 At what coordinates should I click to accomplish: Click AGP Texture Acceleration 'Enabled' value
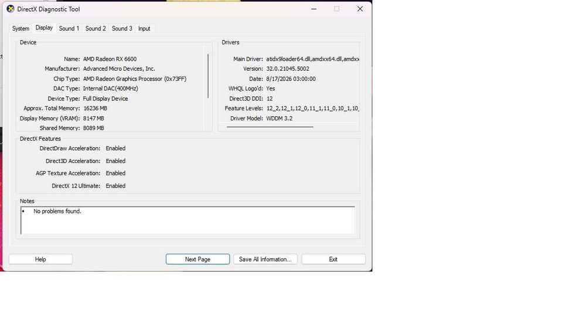pyautogui.click(x=115, y=173)
